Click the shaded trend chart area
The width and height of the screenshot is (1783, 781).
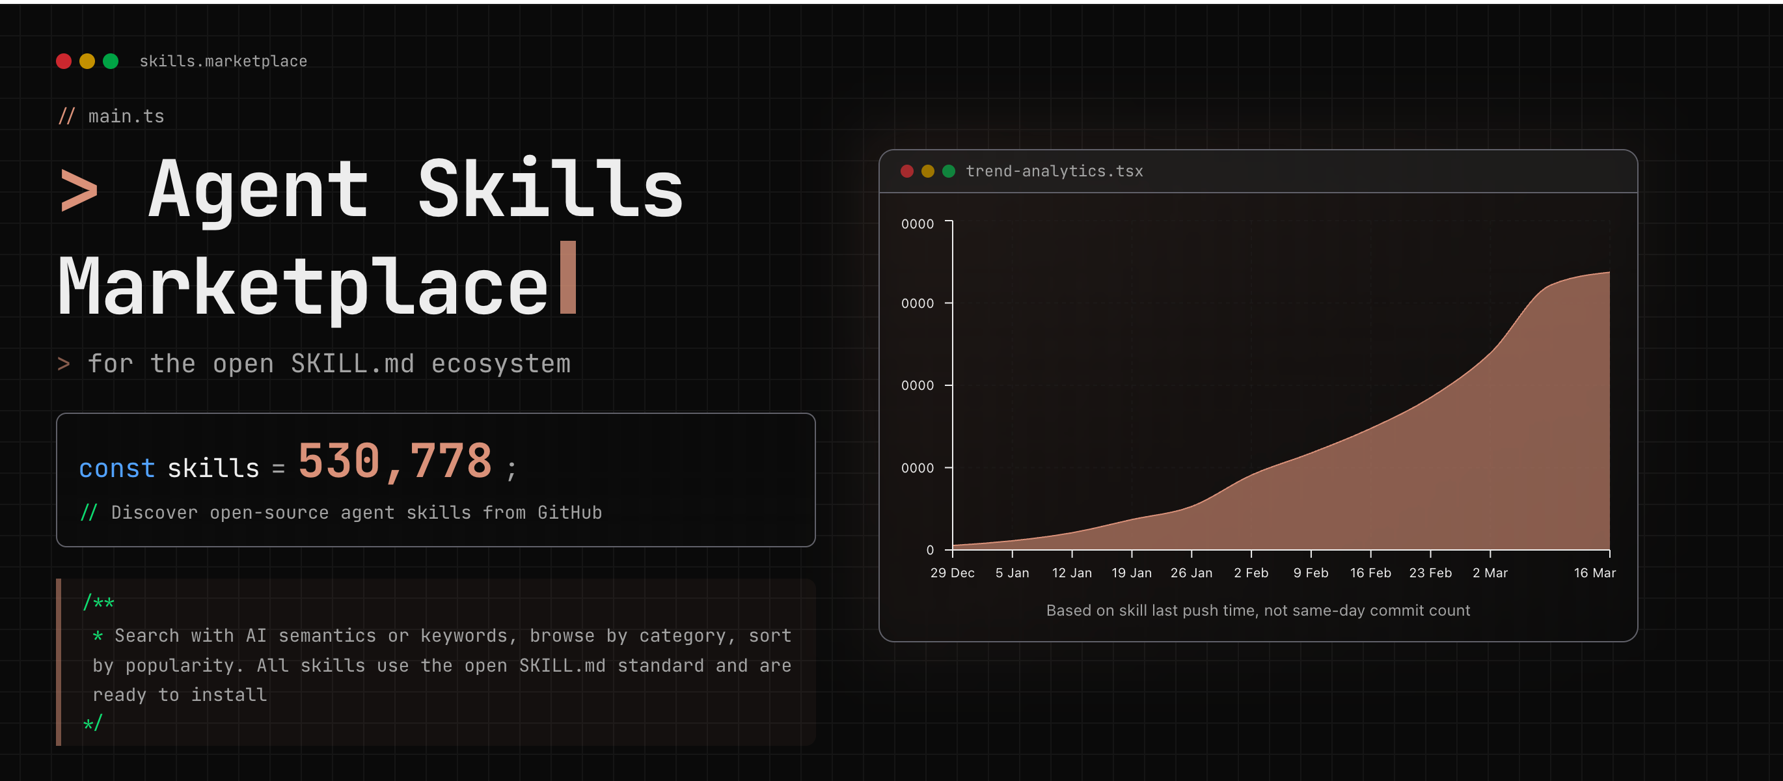coord(1454,478)
